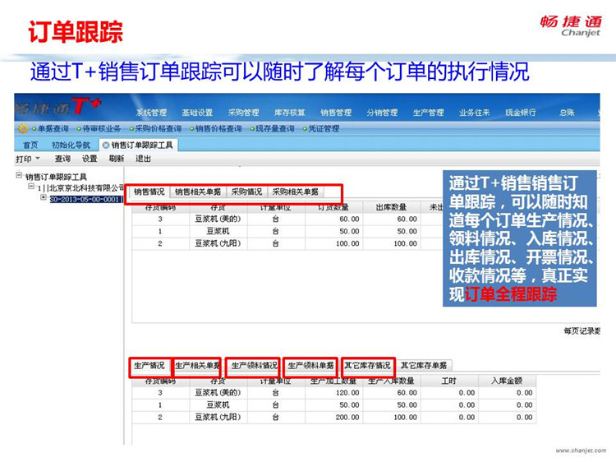Open the 打印 dropdown
This screenshot has width=616, height=462.
coord(27,159)
